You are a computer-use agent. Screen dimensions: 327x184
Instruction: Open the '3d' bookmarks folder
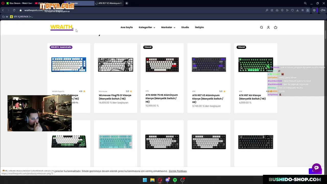coord(5,17)
